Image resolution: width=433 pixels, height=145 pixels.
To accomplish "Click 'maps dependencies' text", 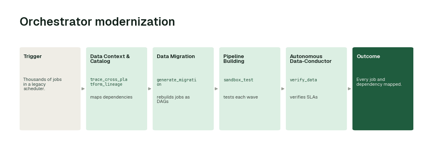I will coord(111,97).
